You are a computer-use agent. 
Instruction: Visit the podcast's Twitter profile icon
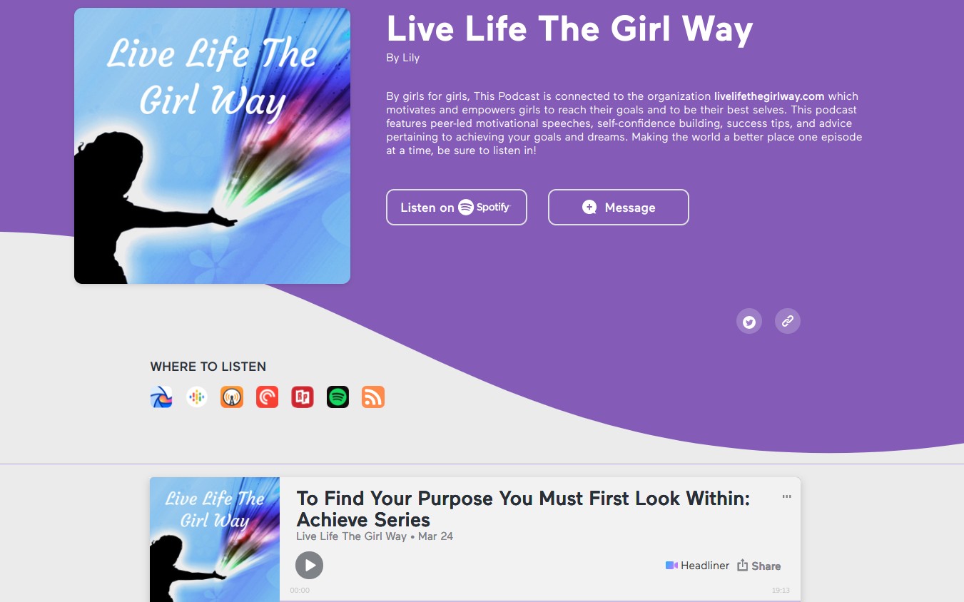749,322
